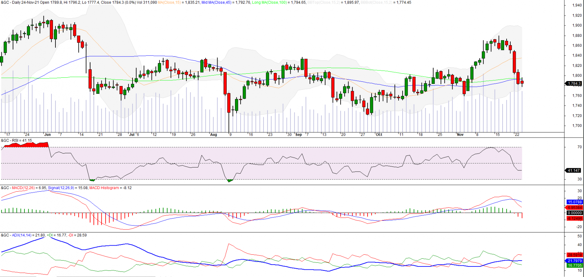Click the 'Jun' month label on date axis
584x277 pixels.
click(47, 135)
